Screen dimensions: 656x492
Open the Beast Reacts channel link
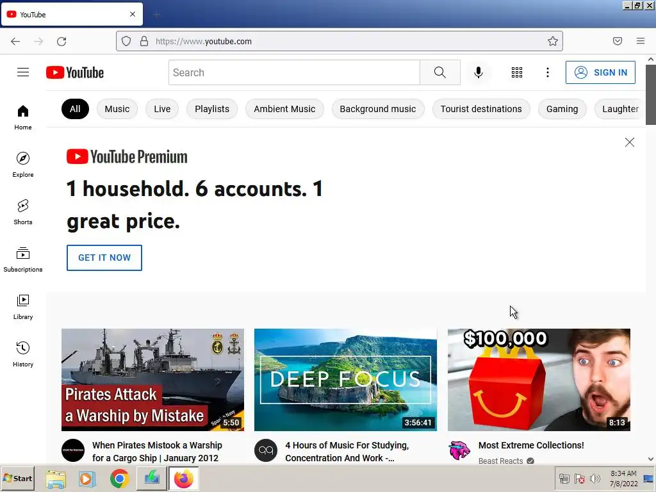point(500,461)
